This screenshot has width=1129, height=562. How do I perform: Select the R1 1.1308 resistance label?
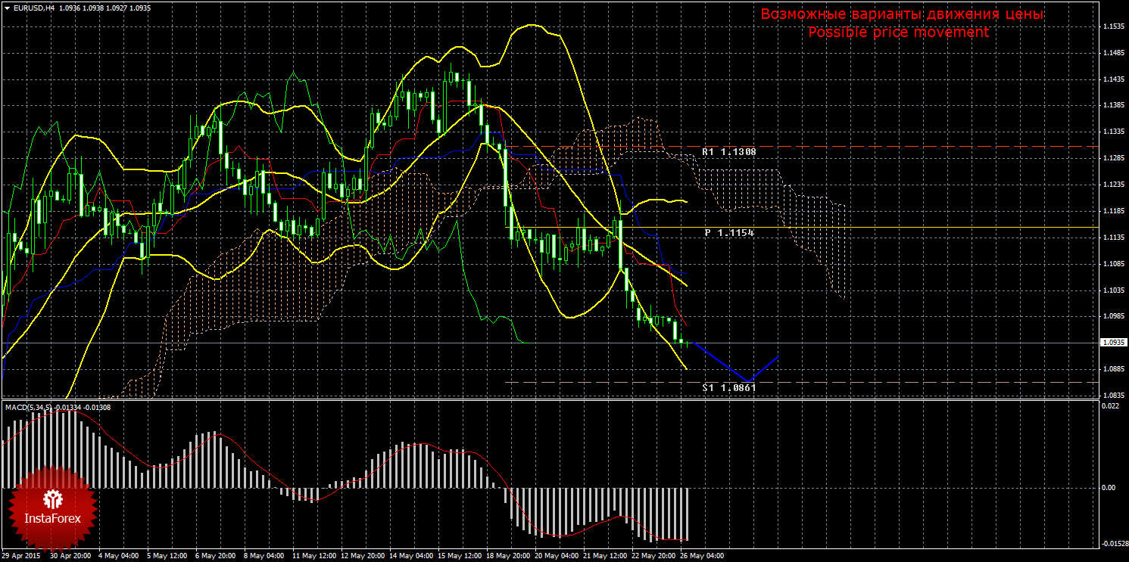pos(728,152)
